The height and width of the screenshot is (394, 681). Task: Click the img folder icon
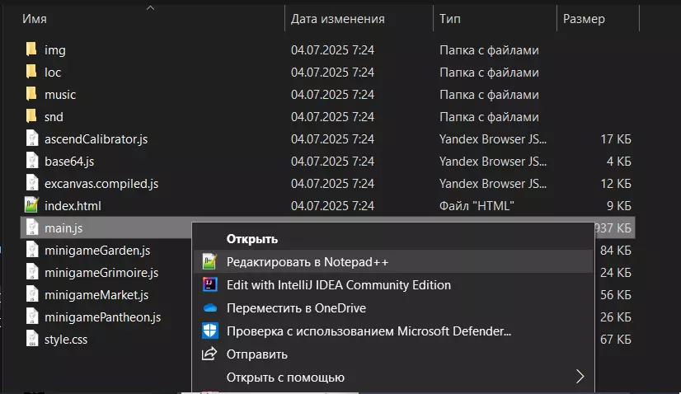point(31,49)
